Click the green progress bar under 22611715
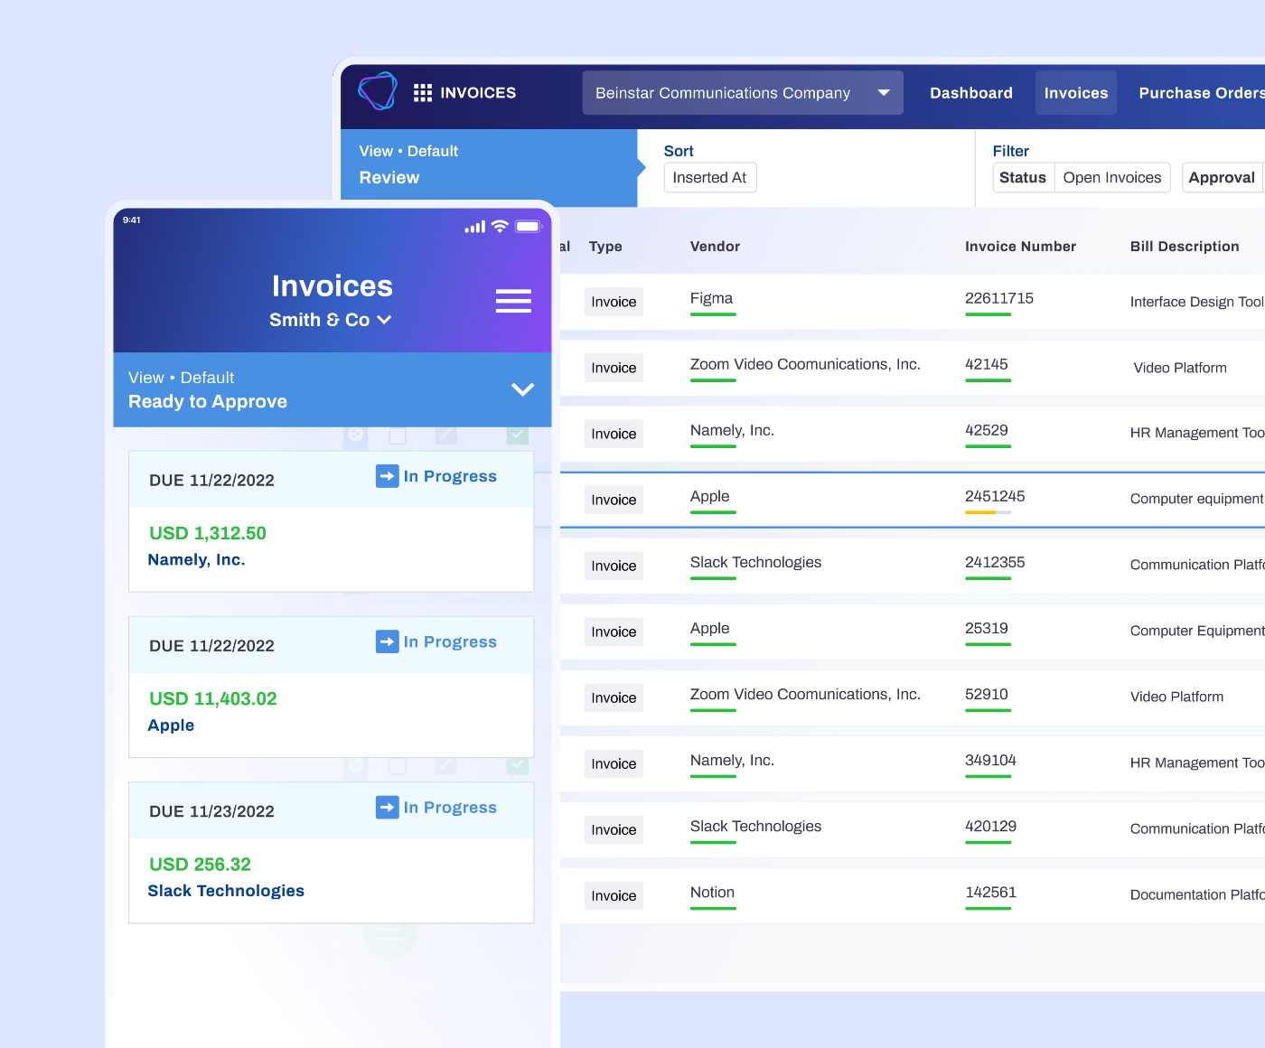The image size is (1265, 1048). tap(988, 314)
